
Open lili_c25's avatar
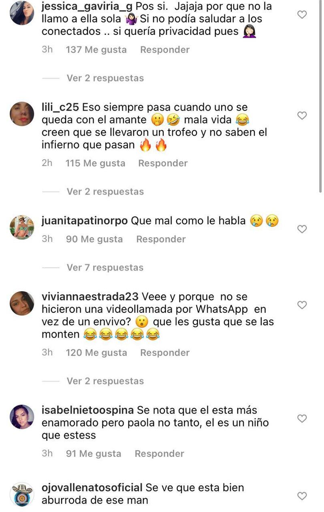coord(22,114)
